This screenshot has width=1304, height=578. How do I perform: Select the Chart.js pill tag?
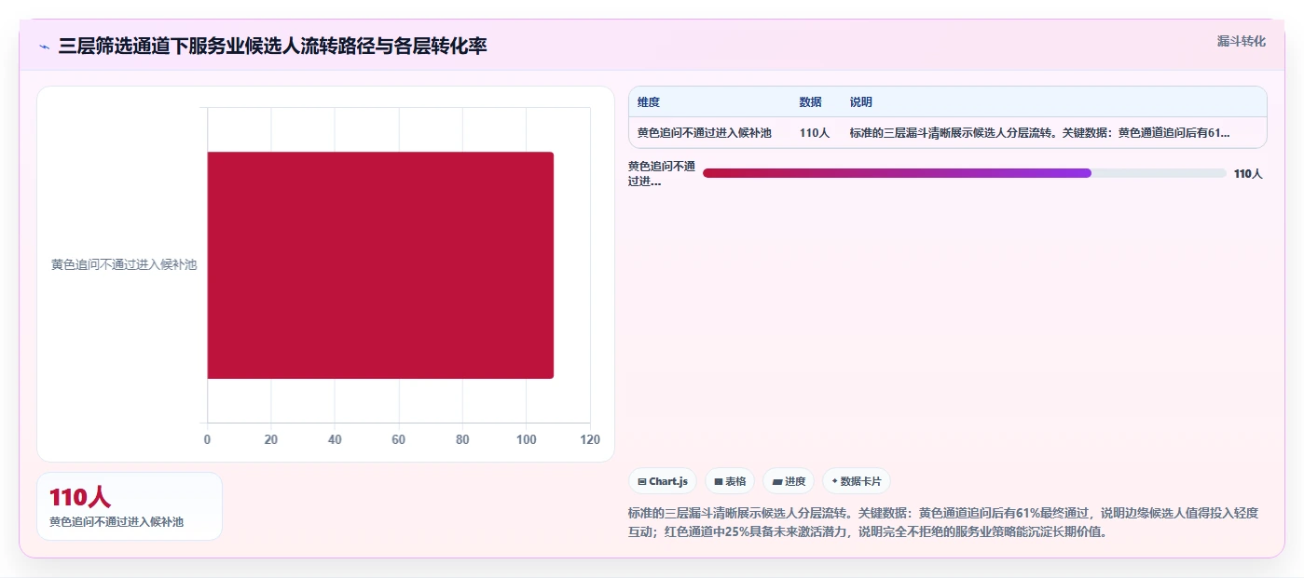click(x=663, y=481)
